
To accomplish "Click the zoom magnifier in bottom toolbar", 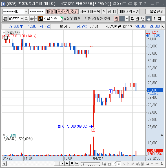I will click(x=147, y=164).
